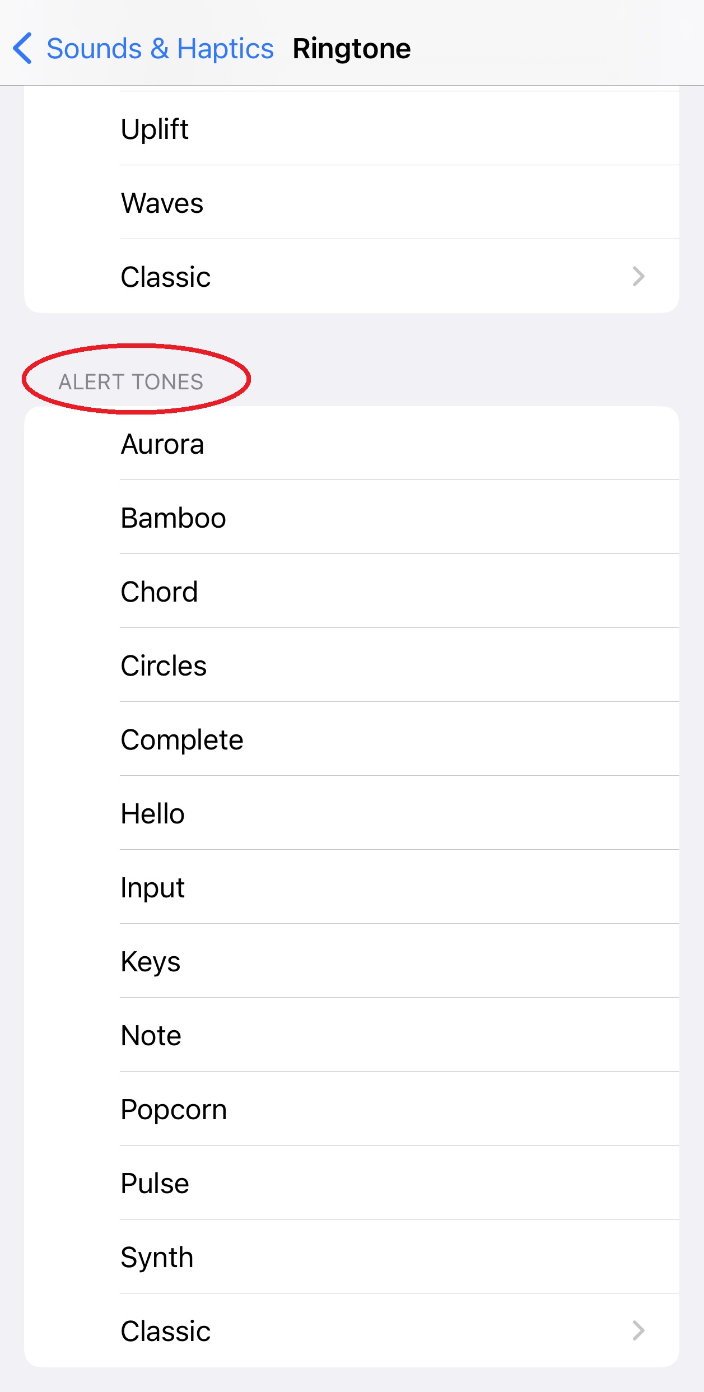Image resolution: width=704 pixels, height=1392 pixels.
Task: Pick the Circles alert tone
Action: 352,665
